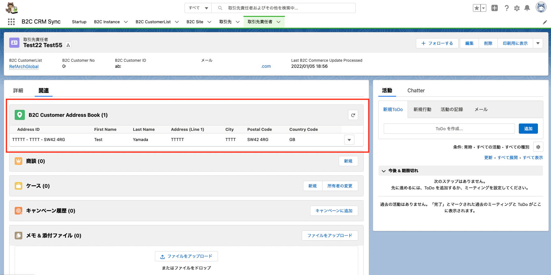Click the 追加 ToDo button
Screen dimensions: 551x275
tap(528, 129)
